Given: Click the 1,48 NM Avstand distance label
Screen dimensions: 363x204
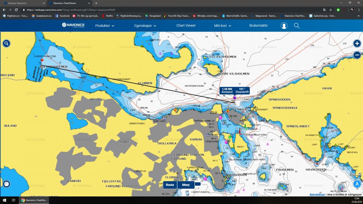Looking at the screenshot, I should [x=227, y=90].
